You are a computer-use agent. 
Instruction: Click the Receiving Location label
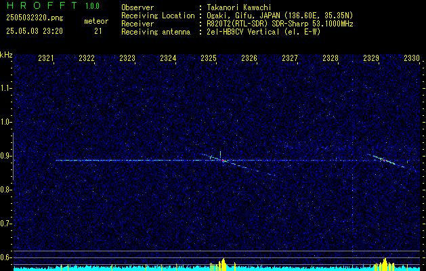pos(158,16)
